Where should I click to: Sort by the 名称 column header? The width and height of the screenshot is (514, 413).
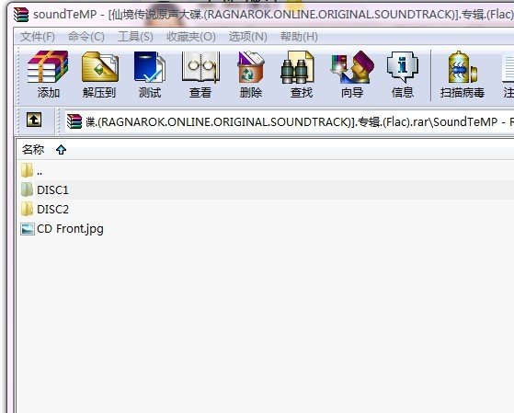tap(33, 150)
